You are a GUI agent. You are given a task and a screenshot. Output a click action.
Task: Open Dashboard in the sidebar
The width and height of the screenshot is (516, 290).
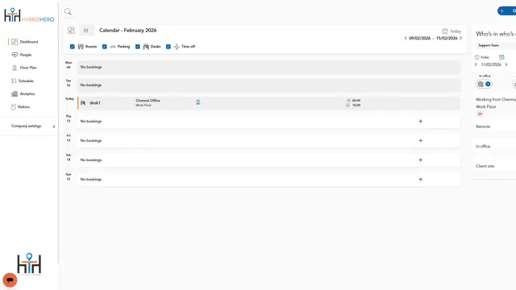[24, 42]
